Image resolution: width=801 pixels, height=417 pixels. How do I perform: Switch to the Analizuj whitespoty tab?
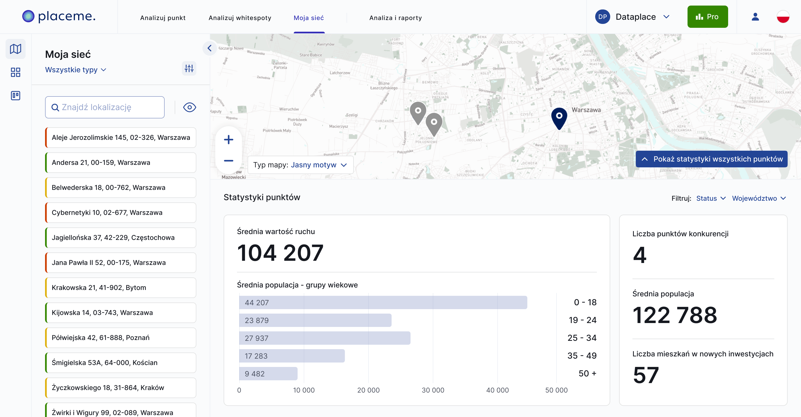[240, 18]
